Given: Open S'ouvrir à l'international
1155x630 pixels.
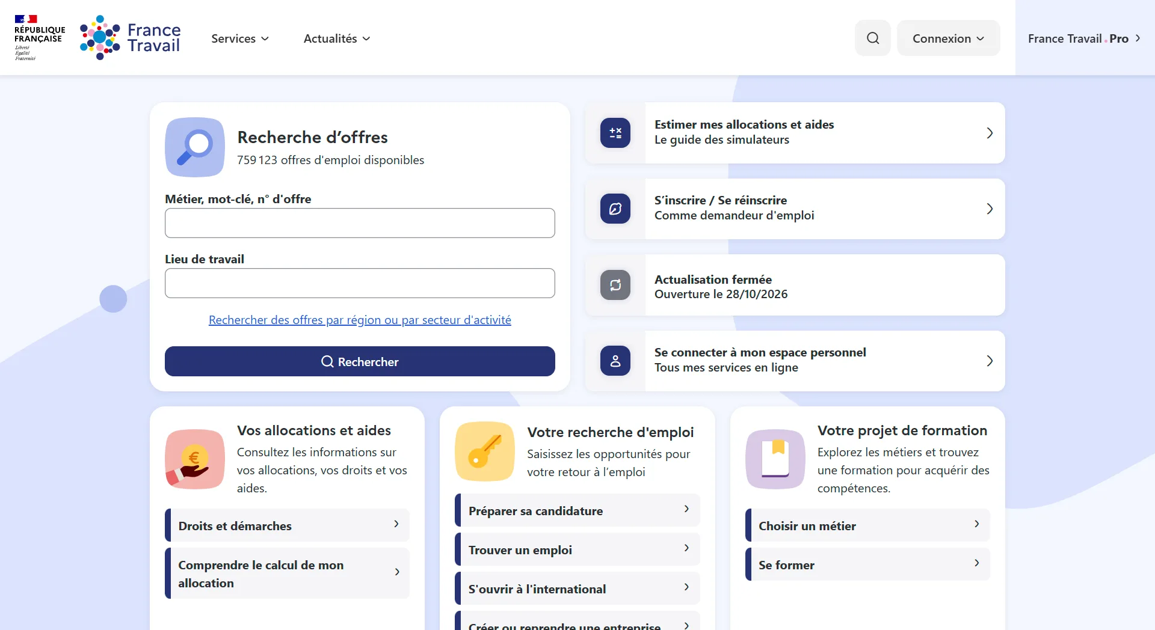Looking at the screenshot, I should (577, 589).
